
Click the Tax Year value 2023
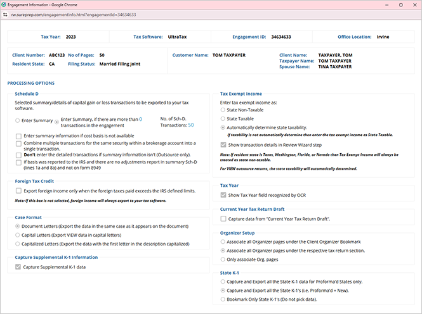(x=71, y=37)
